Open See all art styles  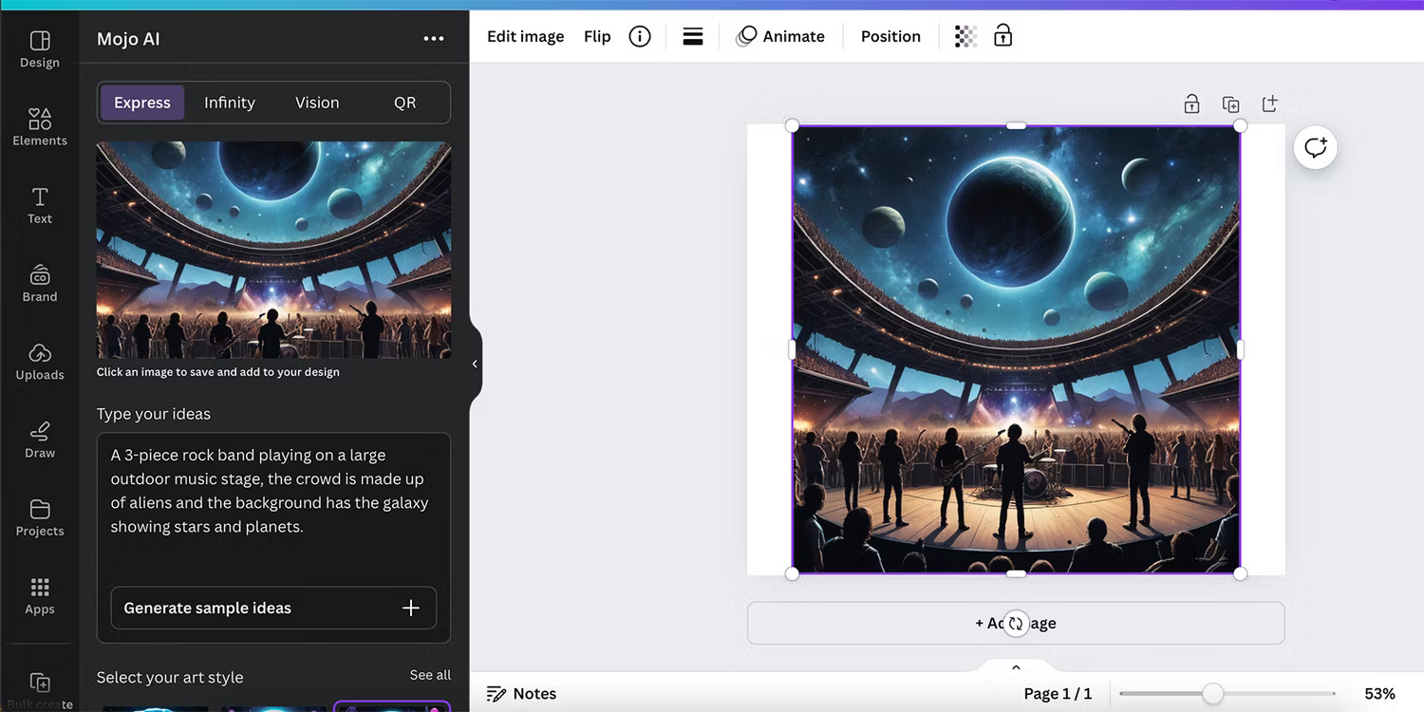point(430,675)
